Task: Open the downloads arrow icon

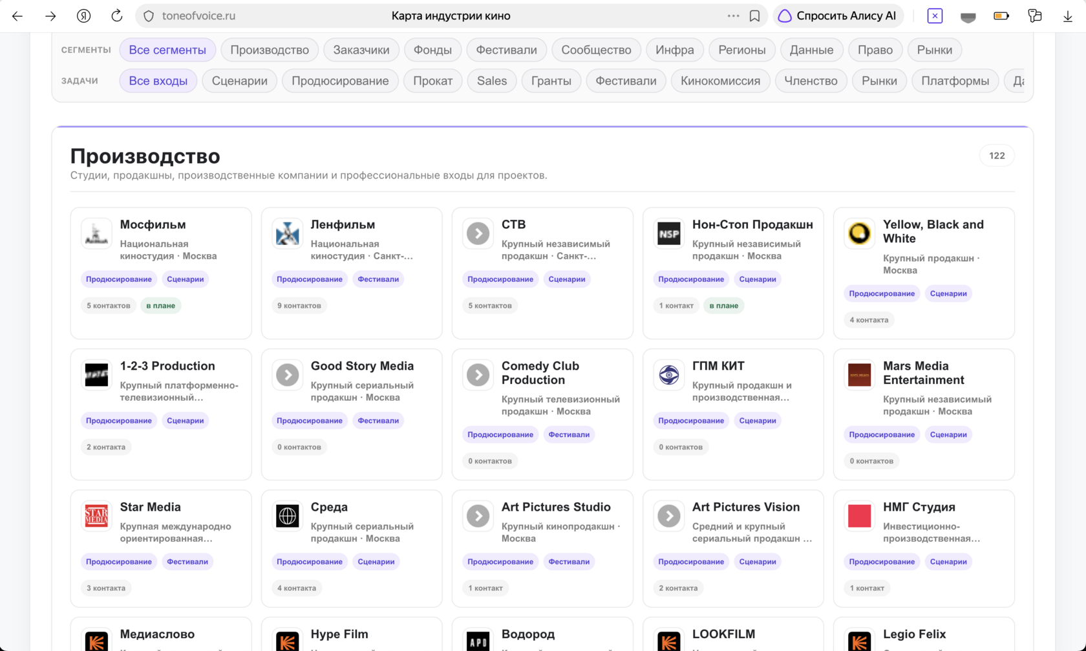Action: click(1068, 16)
